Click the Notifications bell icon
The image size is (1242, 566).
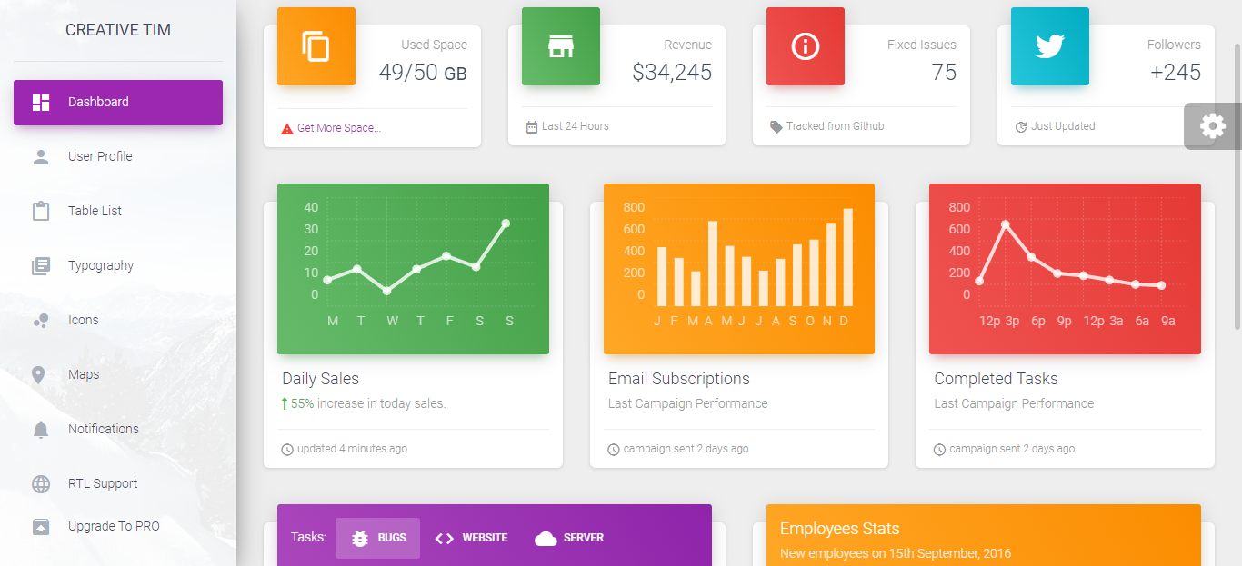pyautogui.click(x=40, y=429)
